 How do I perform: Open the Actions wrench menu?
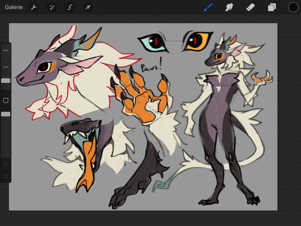pyautogui.click(x=34, y=7)
